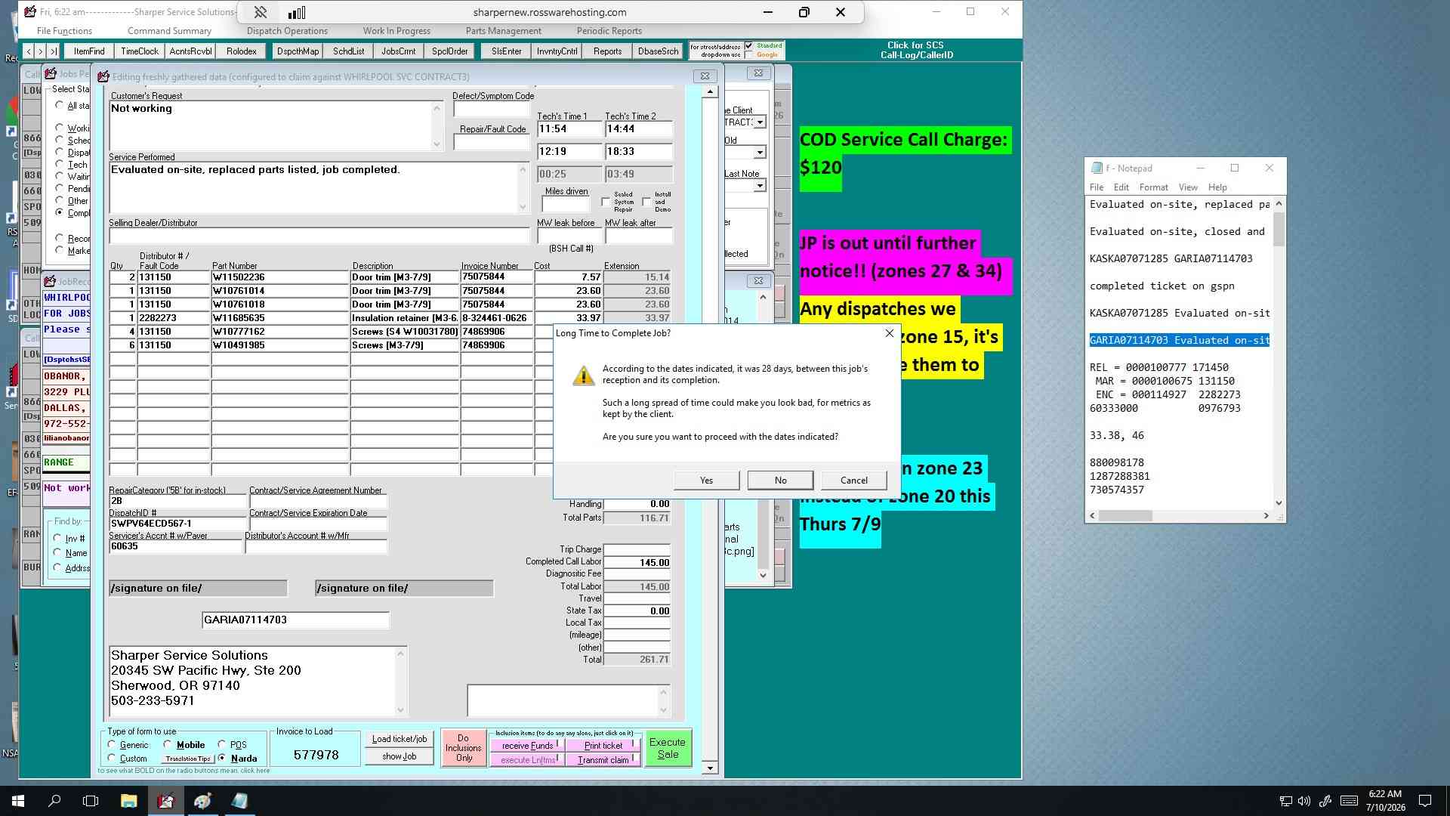Confirm dialog by clicking Yes
1450x816 pixels.
point(706,481)
